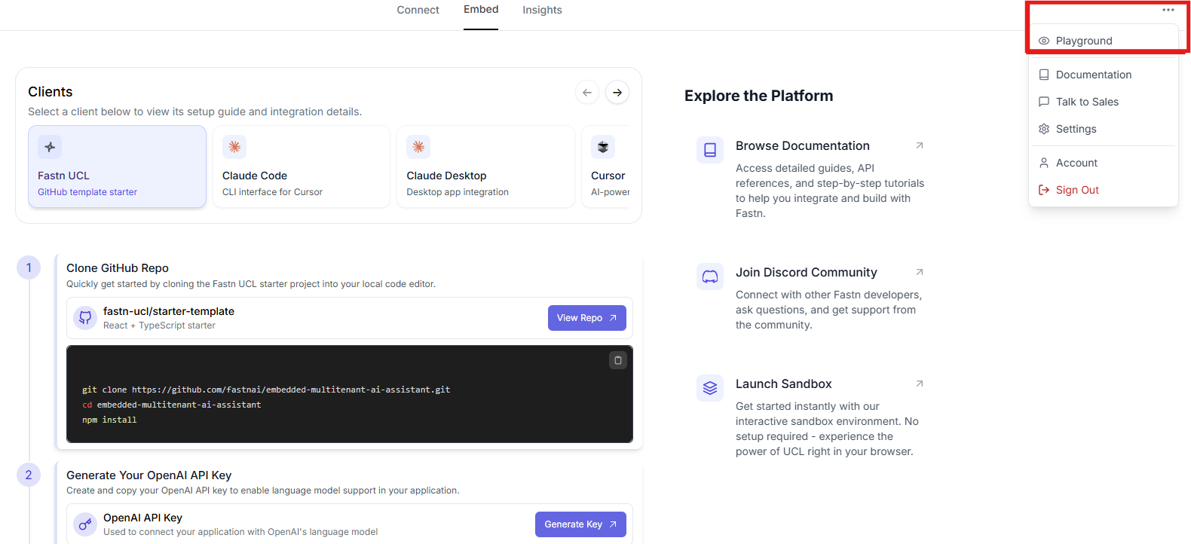Click the key icon beside OpenAI API Key
The height and width of the screenshot is (544, 1191).
(85, 524)
